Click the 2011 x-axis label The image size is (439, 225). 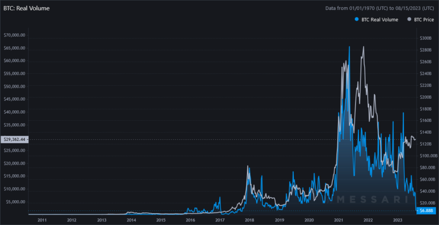coord(42,220)
